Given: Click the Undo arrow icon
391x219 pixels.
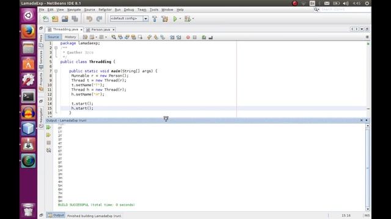Looking at the screenshot, I should [89, 19].
